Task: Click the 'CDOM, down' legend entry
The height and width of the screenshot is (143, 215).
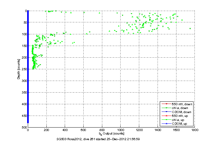Action: [x=176, y=112]
